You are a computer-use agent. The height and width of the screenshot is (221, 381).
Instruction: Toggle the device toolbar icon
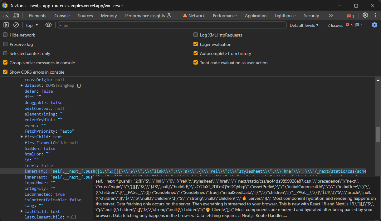(16, 16)
